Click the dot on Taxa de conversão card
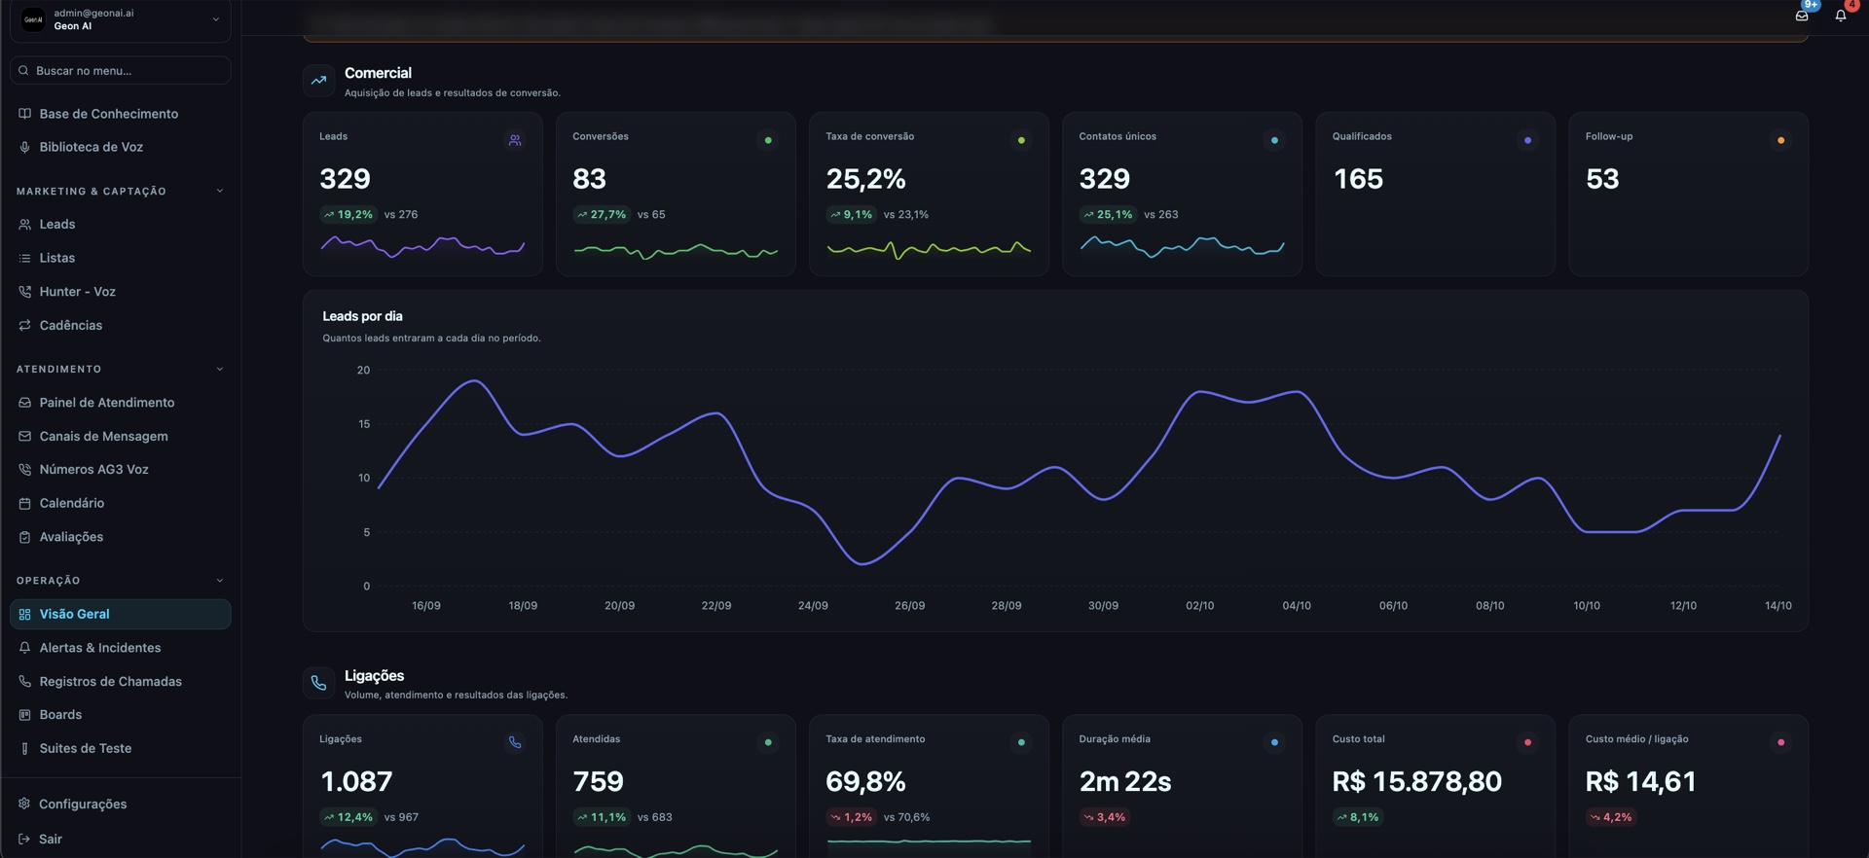 tap(1021, 140)
